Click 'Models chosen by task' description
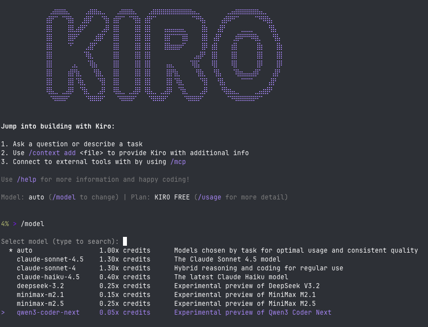 (296, 251)
